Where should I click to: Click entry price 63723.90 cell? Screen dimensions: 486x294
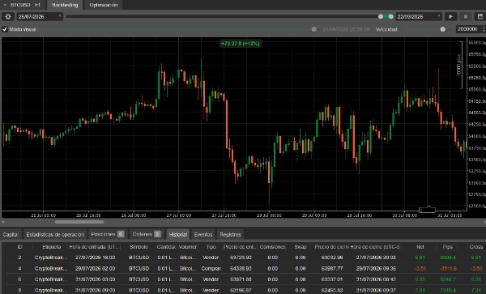click(241, 258)
